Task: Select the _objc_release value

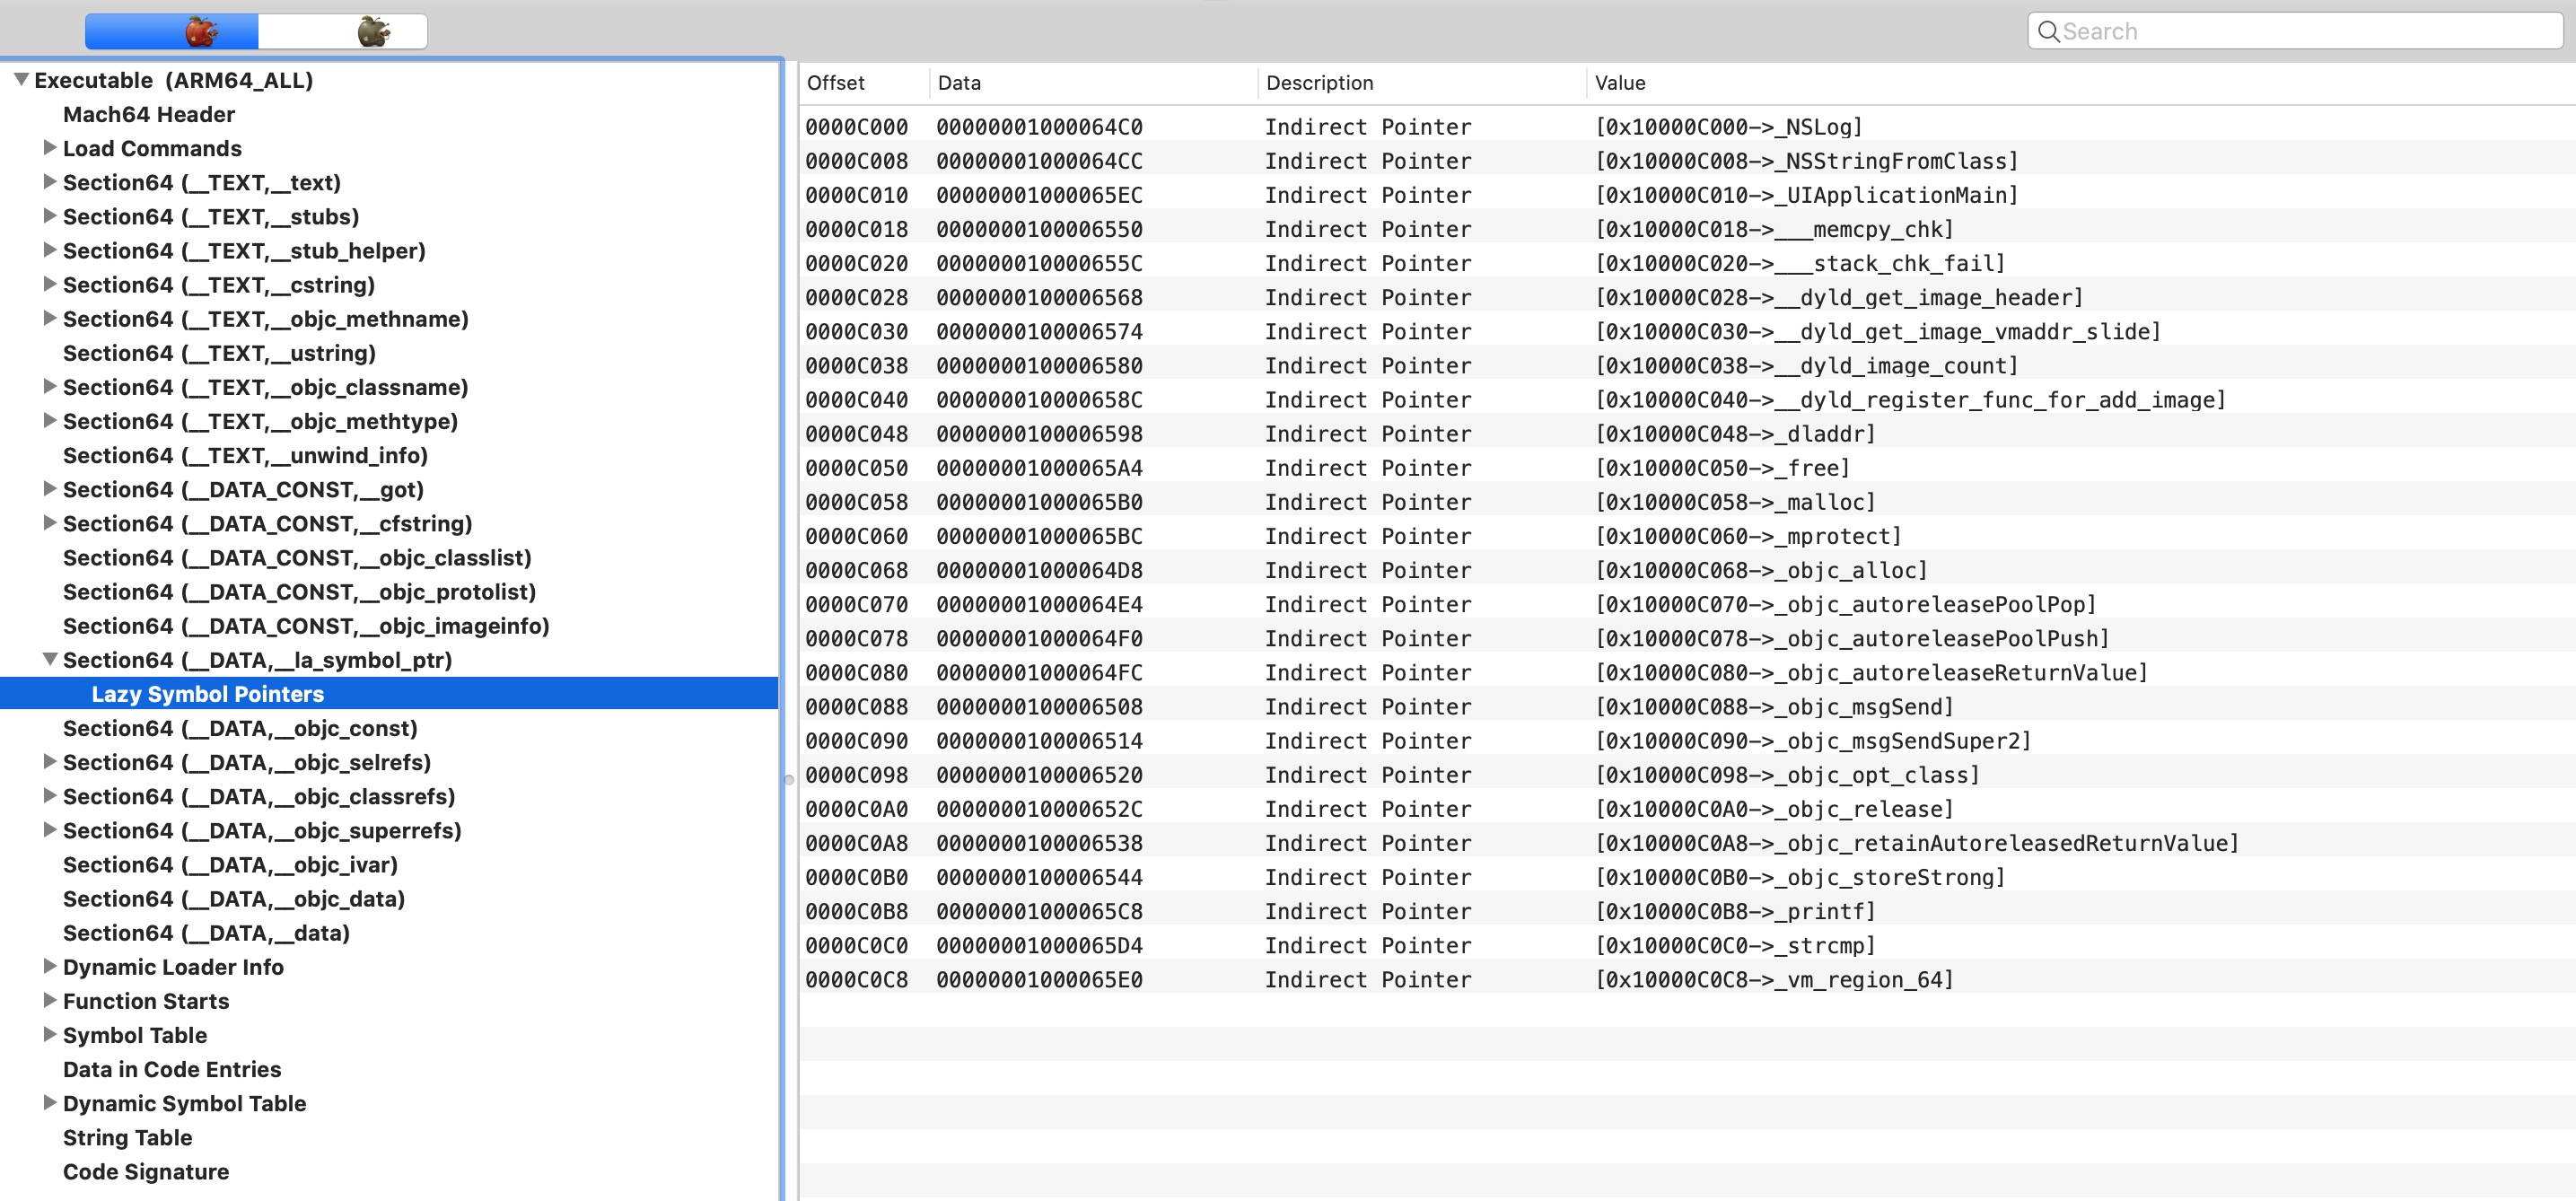Action: 1774,808
